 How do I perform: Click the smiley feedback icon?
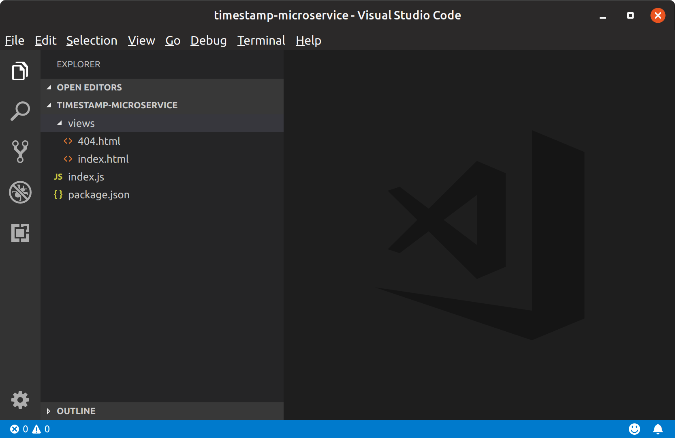click(x=634, y=429)
